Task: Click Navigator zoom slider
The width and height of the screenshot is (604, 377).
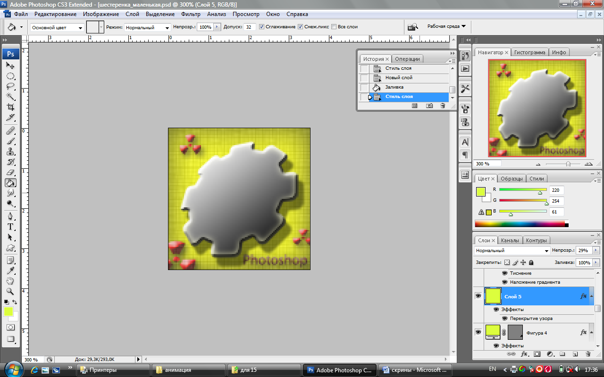Action: [568, 164]
